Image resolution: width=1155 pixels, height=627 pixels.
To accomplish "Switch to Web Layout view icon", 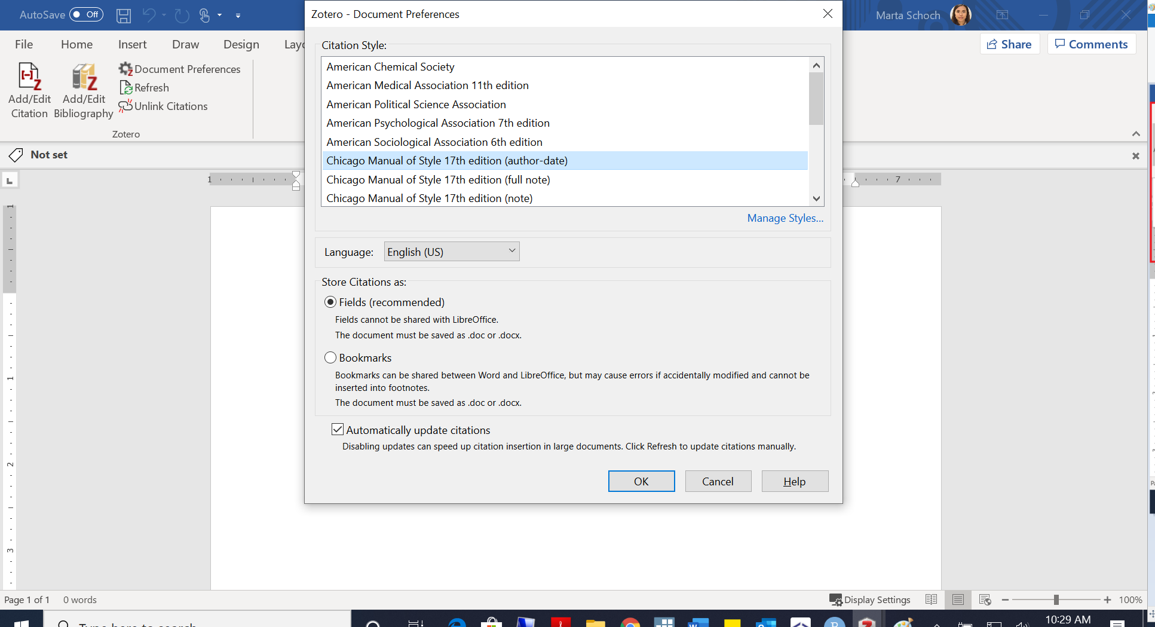I will [x=985, y=600].
